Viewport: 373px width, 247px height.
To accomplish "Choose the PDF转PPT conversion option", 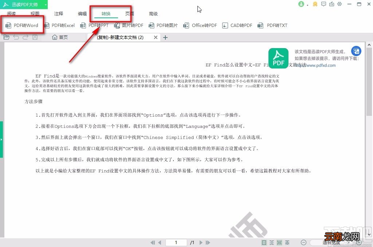I will click(94, 25).
